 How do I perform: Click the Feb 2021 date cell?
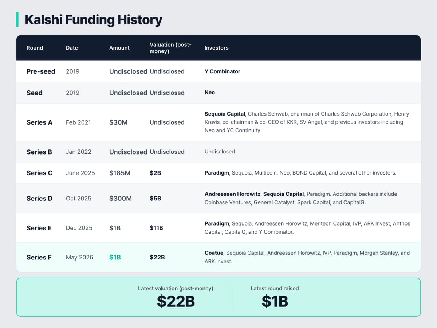[x=79, y=122]
